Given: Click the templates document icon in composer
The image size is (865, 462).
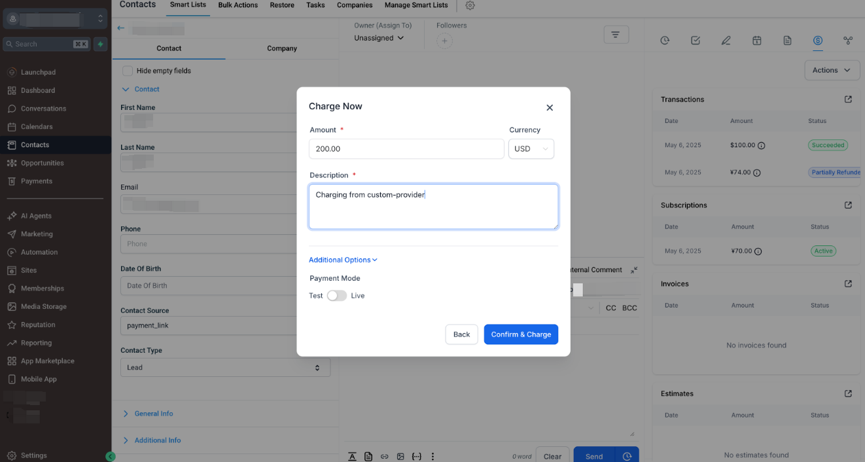Looking at the screenshot, I should (x=368, y=457).
